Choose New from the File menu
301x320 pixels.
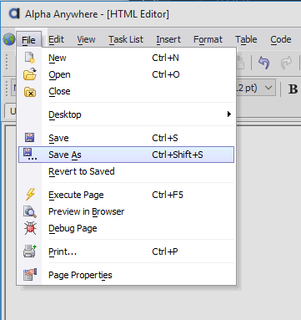click(x=127, y=58)
